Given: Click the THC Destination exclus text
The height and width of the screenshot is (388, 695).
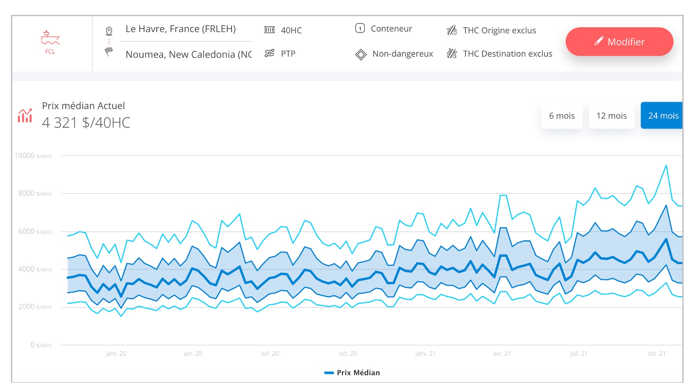Looking at the screenshot, I should pos(508,54).
